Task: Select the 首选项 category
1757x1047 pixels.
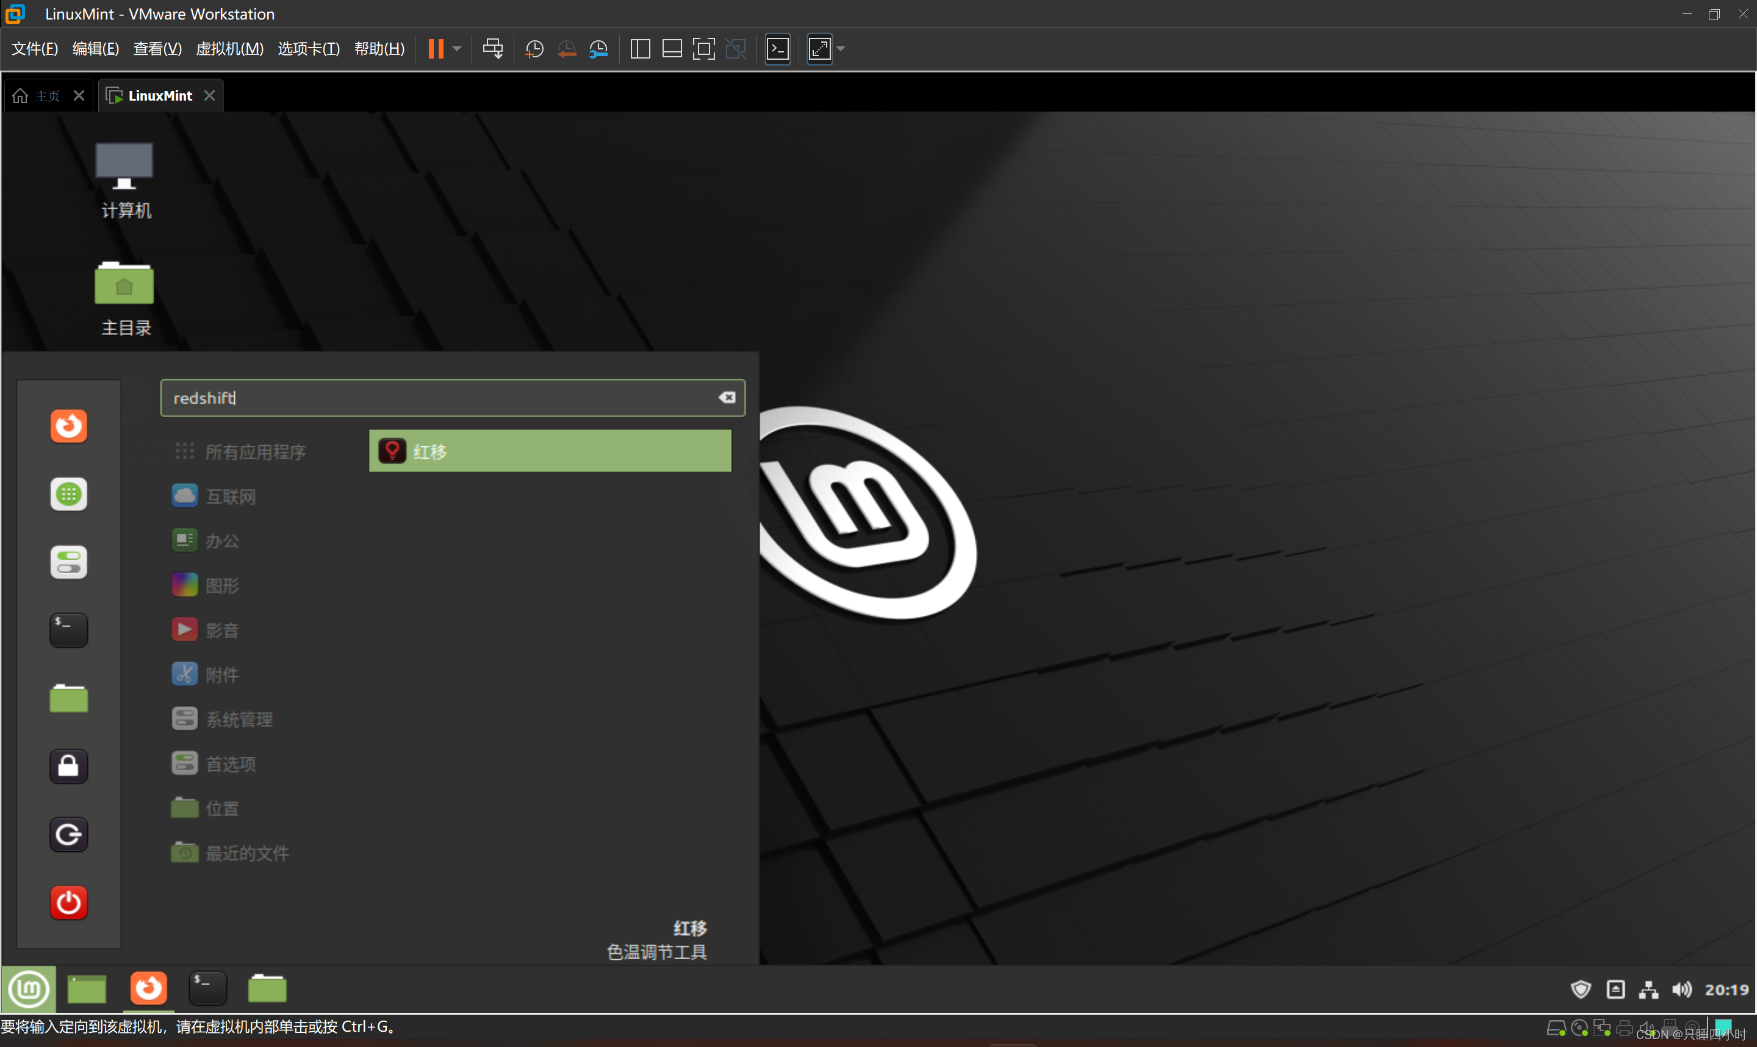Action: 215,763
